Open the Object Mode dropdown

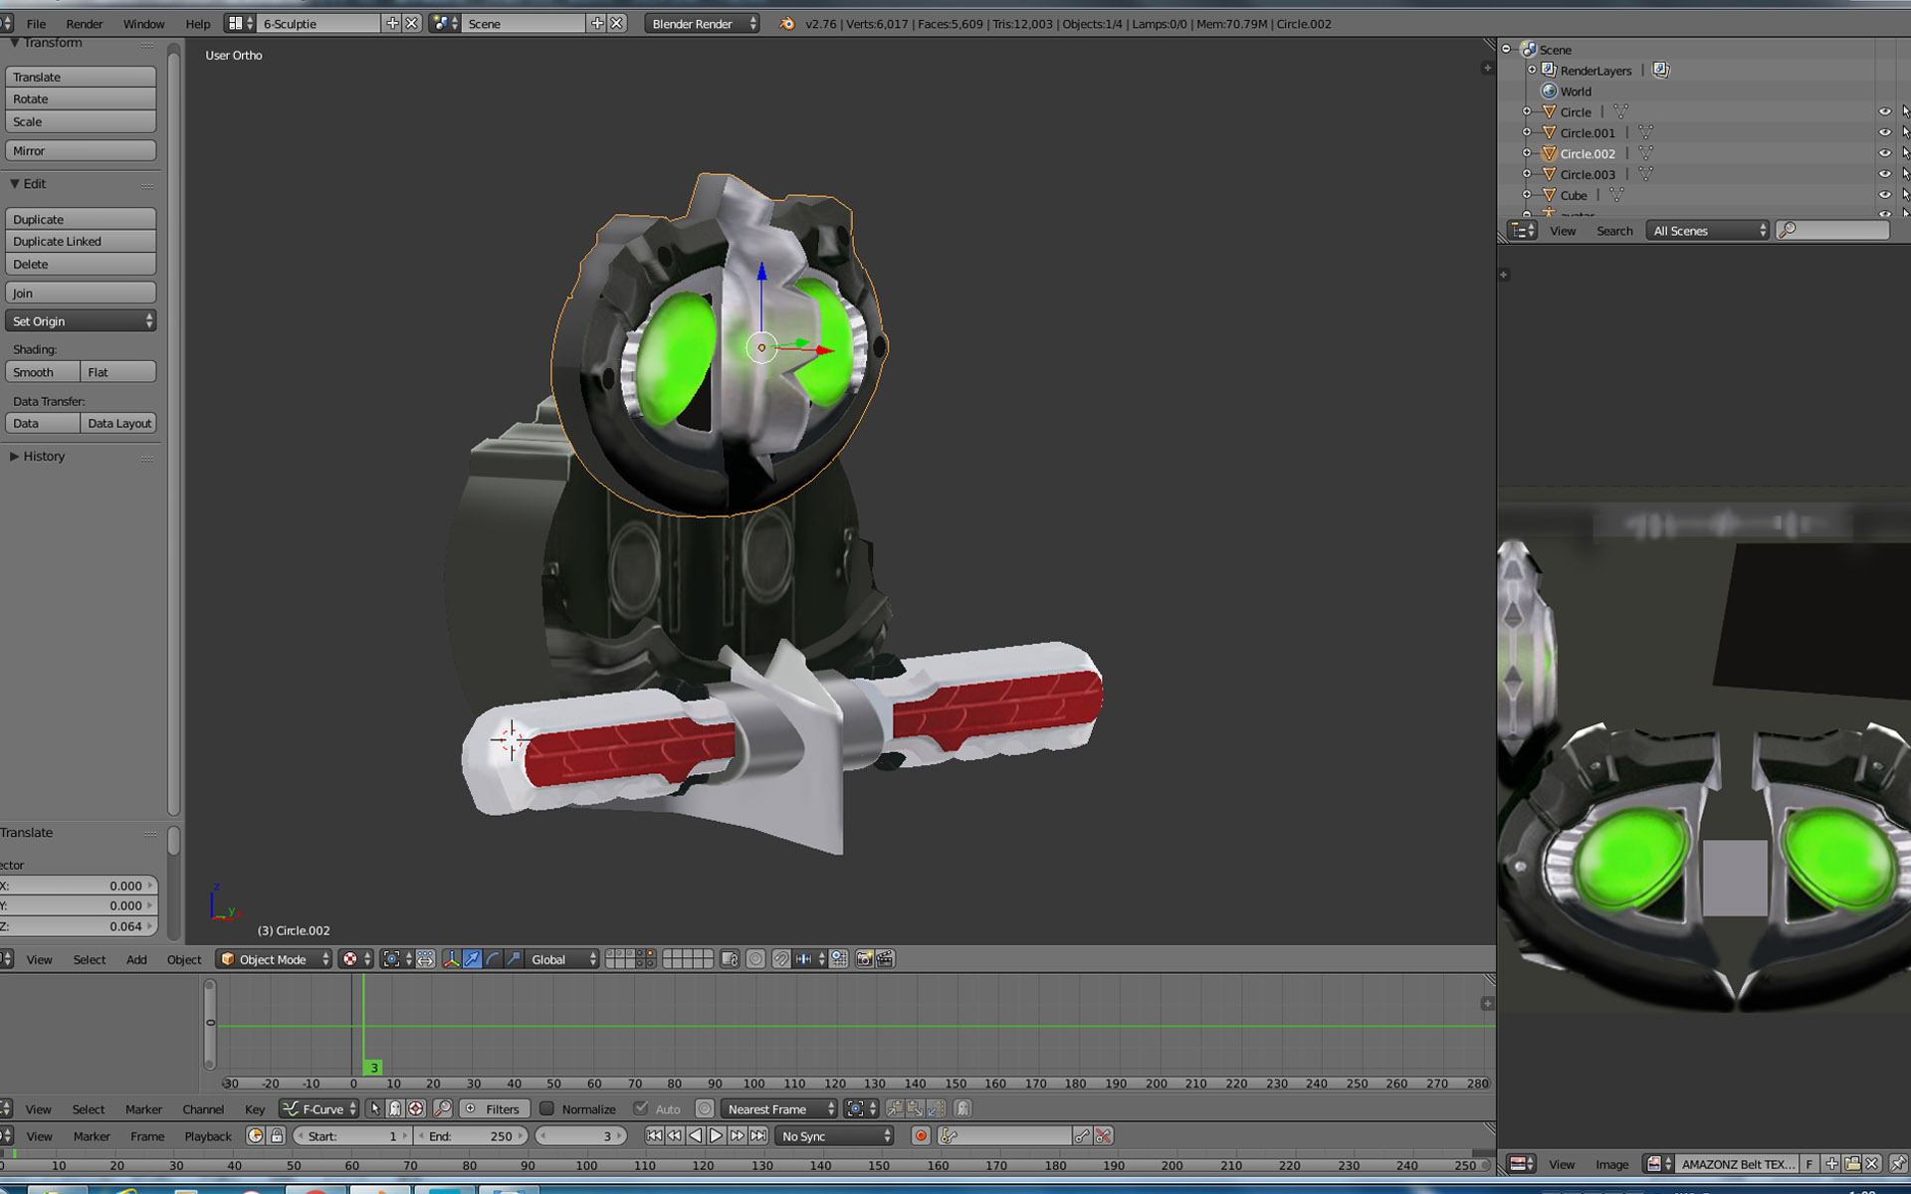275,959
